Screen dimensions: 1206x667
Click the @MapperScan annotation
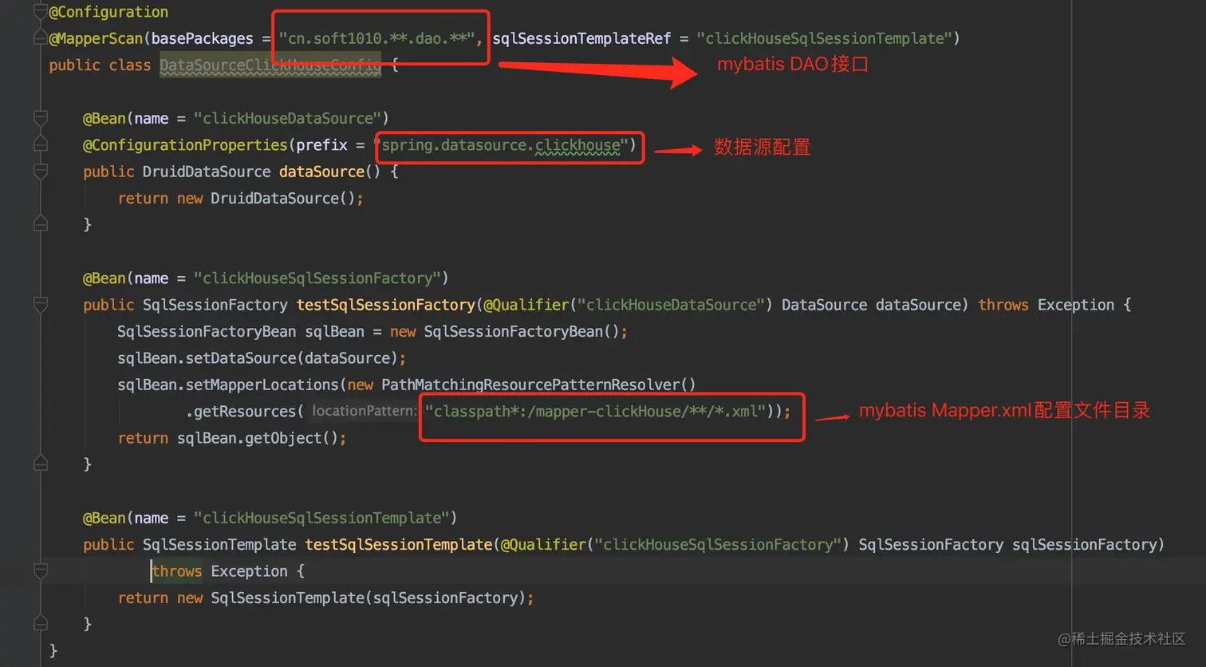(x=96, y=38)
